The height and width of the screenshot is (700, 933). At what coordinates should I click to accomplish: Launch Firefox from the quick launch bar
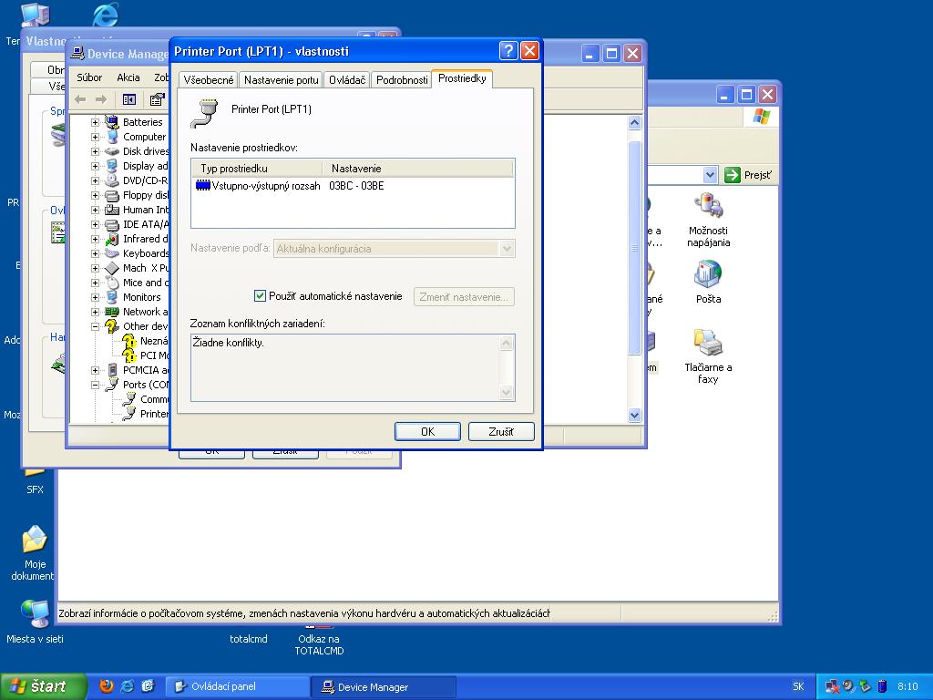coord(107,686)
